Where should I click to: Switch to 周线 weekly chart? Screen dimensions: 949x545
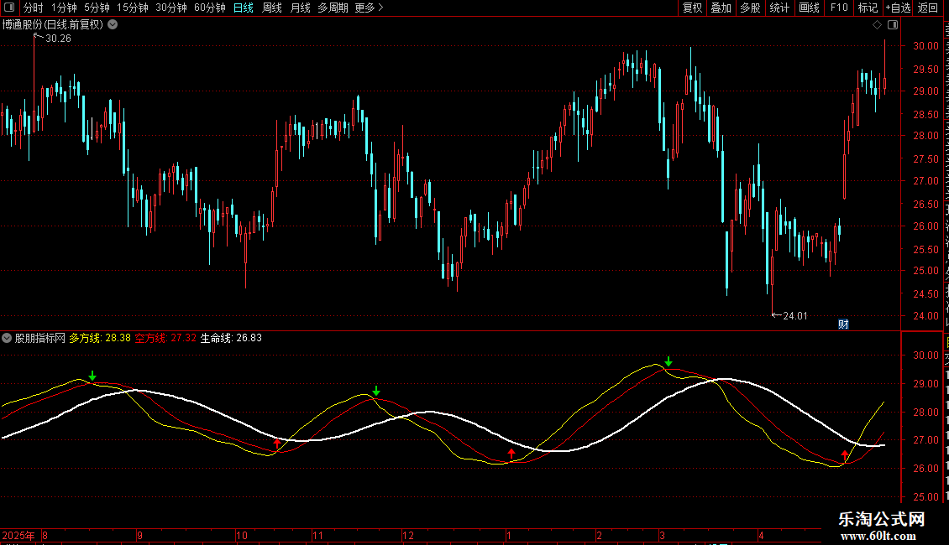[x=272, y=8]
